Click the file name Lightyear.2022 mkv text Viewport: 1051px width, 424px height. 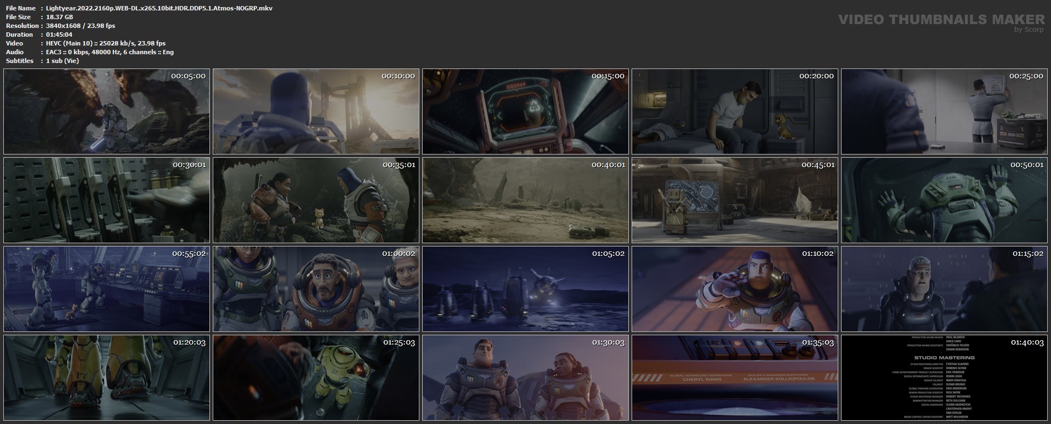pos(159,8)
